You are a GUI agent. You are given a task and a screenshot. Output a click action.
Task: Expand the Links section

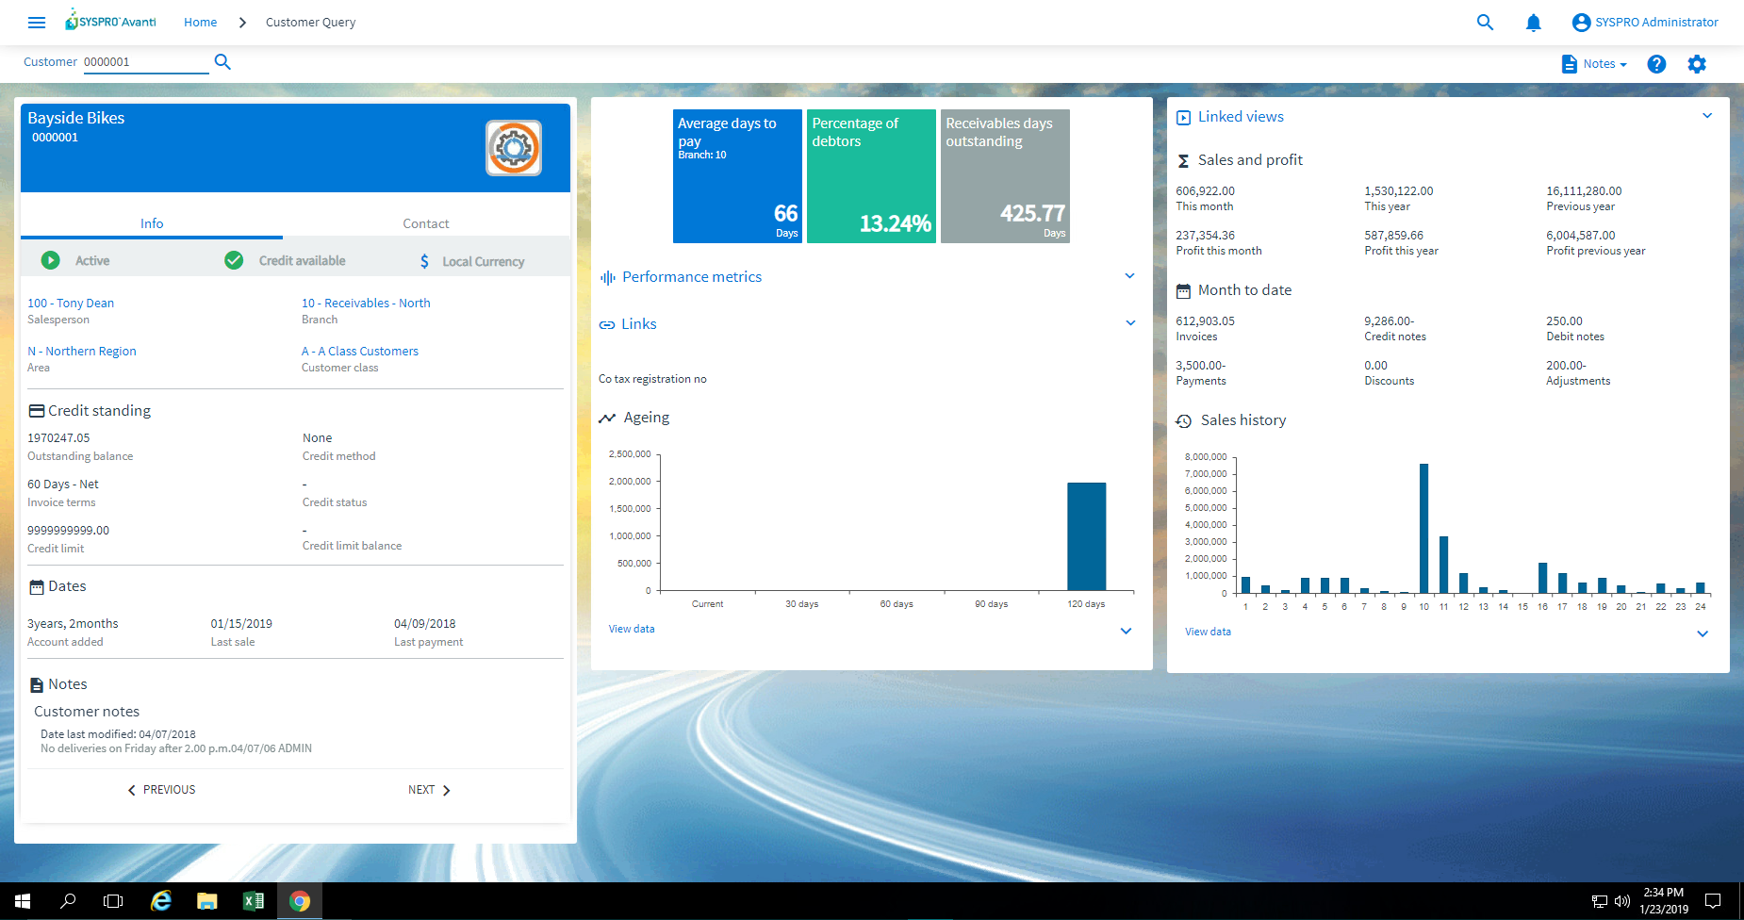[x=1129, y=323]
